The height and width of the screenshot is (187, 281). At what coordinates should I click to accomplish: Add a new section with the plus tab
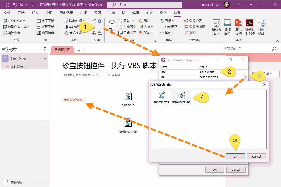coord(79,51)
